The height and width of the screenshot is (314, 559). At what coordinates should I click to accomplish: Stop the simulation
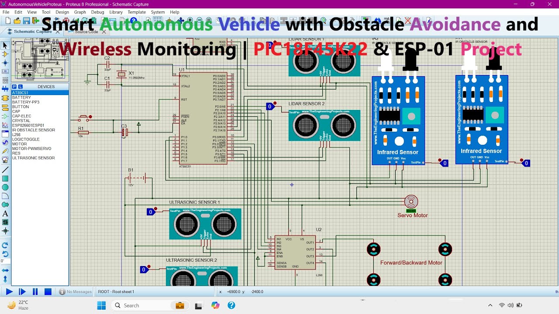[x=48, y=292]
